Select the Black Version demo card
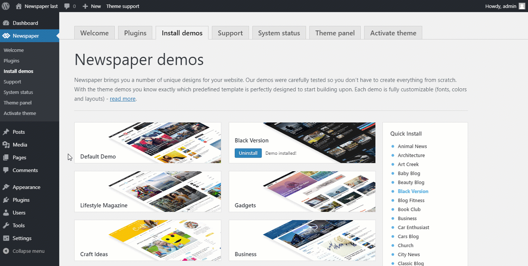The height and width of the screenshot is (266, 528). (302, 142)
